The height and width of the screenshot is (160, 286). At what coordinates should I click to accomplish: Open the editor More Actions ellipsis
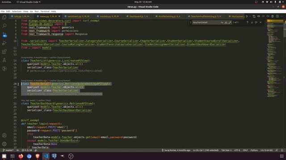tap(282, 16)
